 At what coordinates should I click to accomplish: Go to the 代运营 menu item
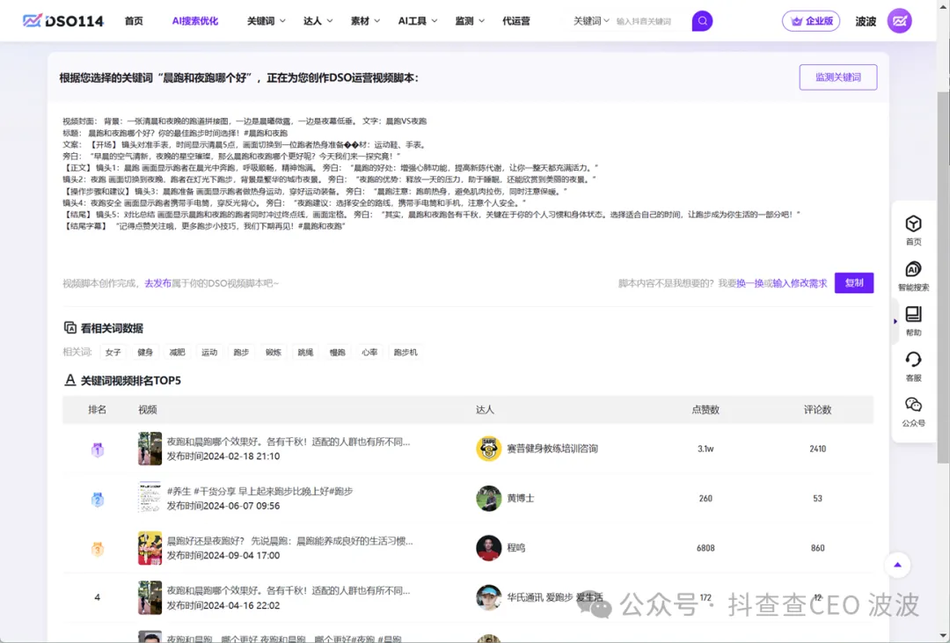[516, 21]
